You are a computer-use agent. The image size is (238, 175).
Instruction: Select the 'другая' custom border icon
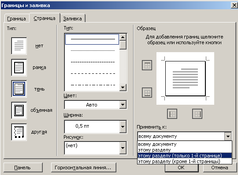[x=19, y=132]
